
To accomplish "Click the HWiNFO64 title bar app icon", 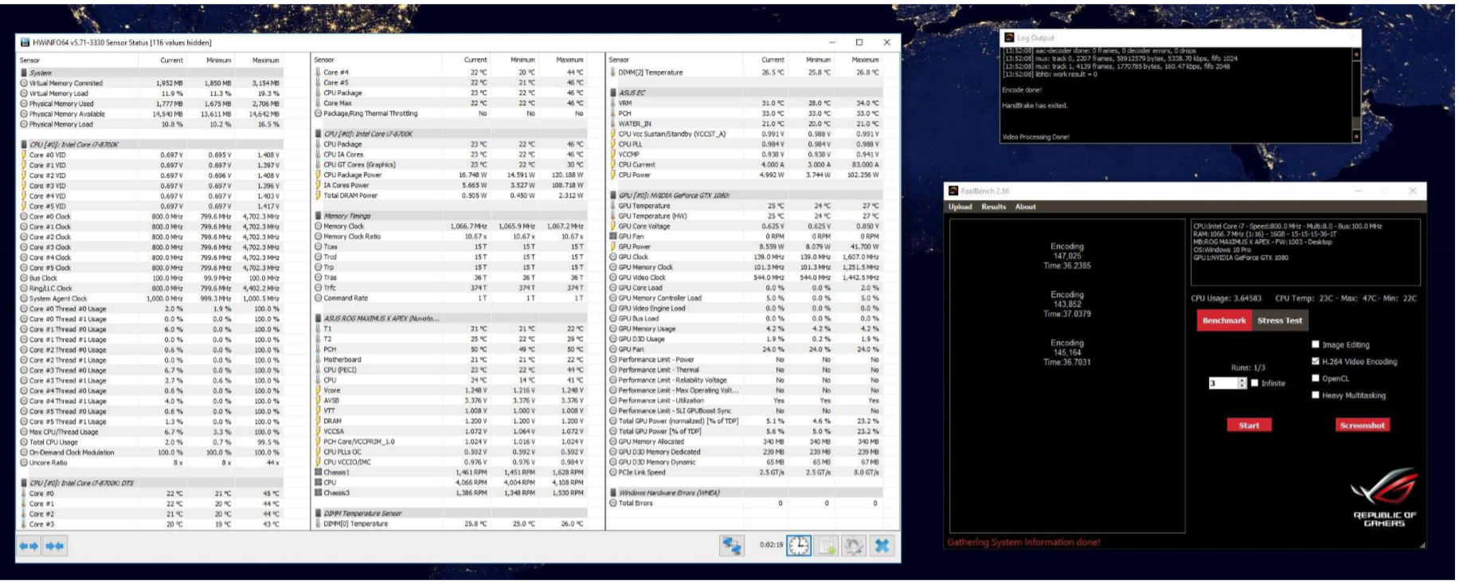I will tap(25, 42).
